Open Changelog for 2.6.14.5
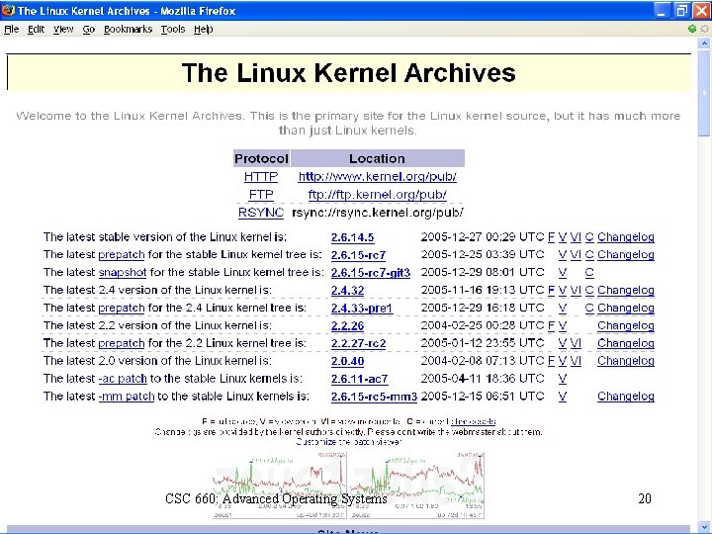The height and width of the screenshot is (534, 712). coord(626,237)
